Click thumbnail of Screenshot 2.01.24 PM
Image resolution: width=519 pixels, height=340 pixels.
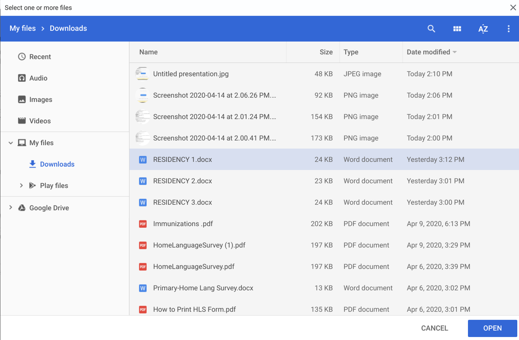click(x=142, y=117)
